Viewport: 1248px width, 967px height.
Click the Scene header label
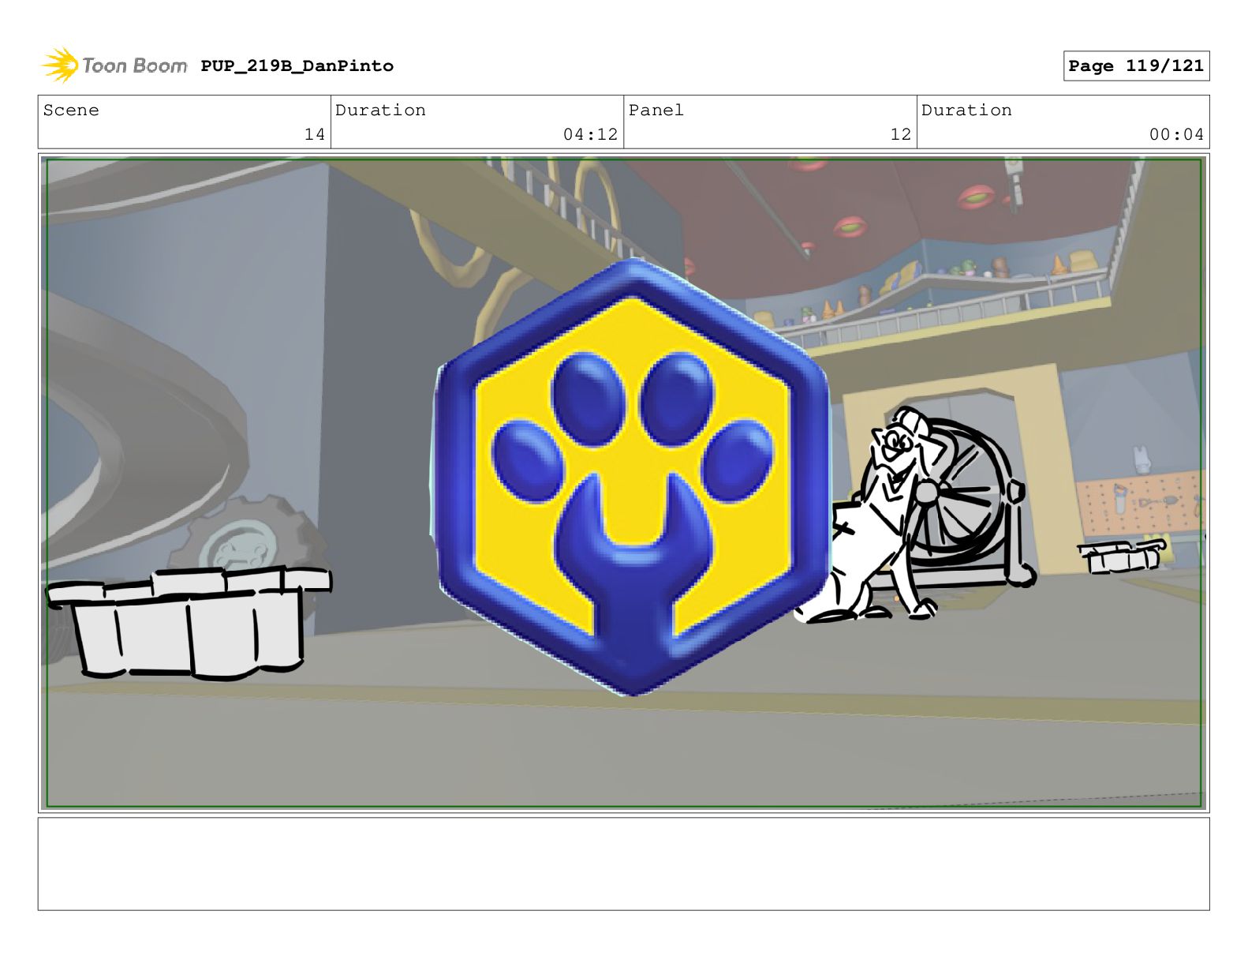(x=71, y=110)
